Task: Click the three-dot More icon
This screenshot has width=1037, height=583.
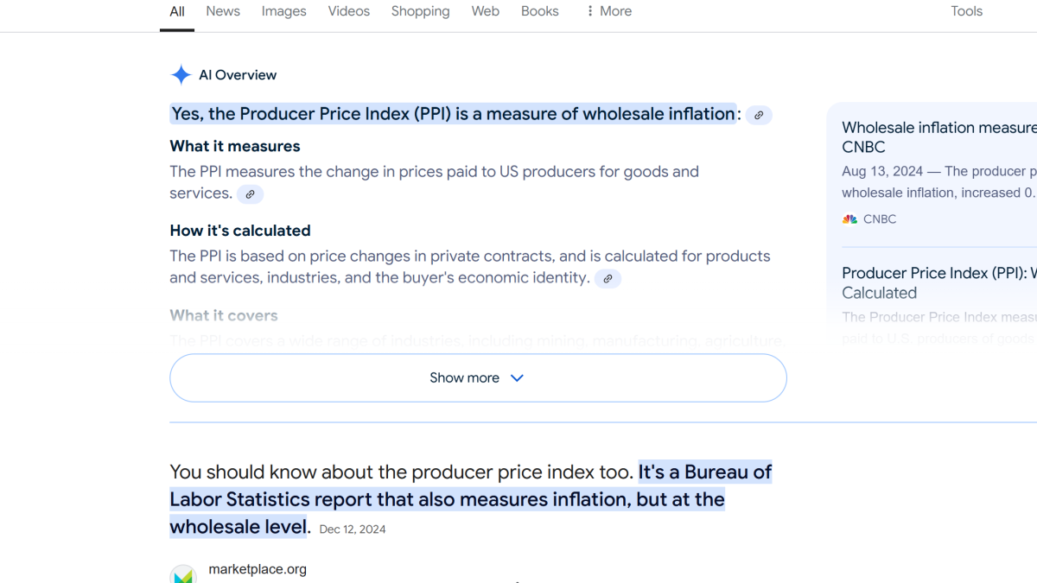Action: (x=590, y=11)
